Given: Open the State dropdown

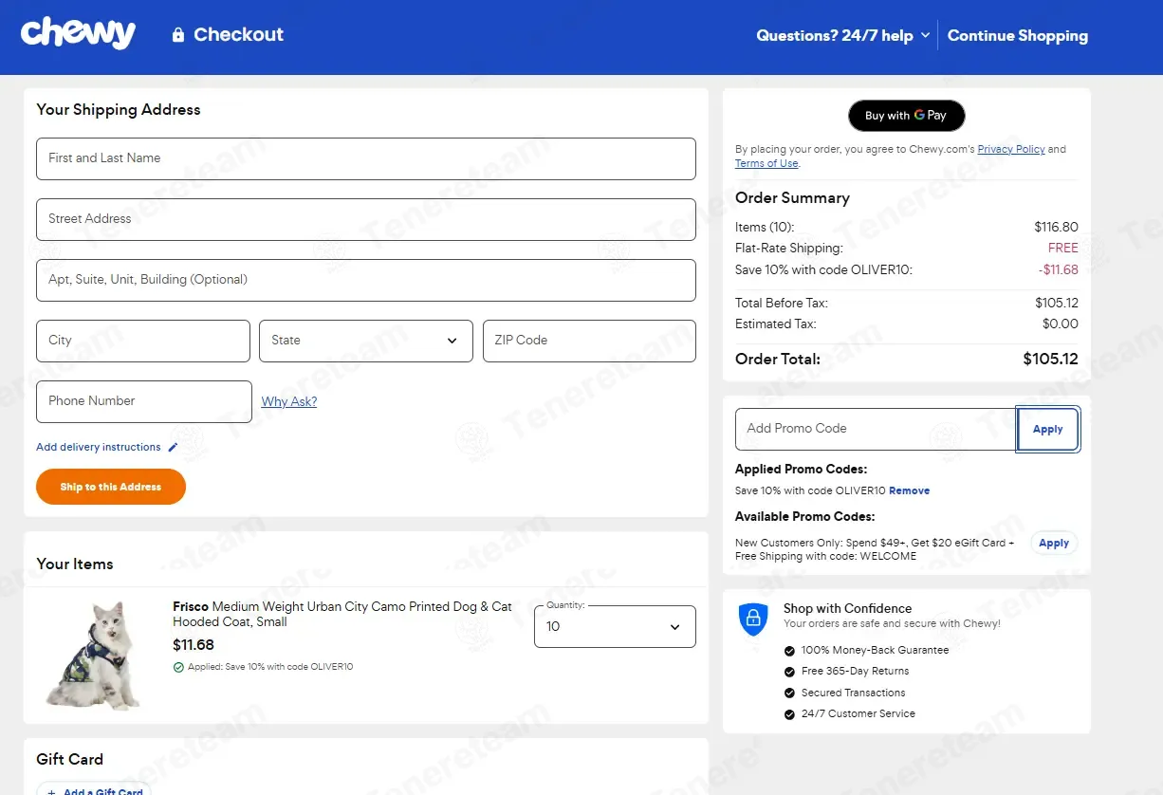Looking at the screenshot, I should (x=366, y=341).
